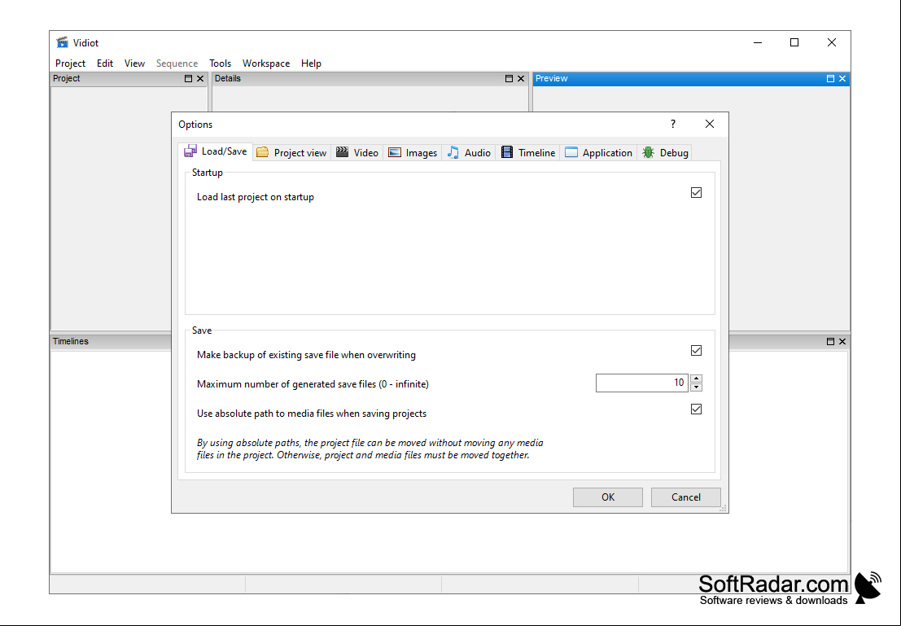The height and width of the screenshot is (626, 901).
Task: Switch to the Images tab
Action: pos(413,152)
